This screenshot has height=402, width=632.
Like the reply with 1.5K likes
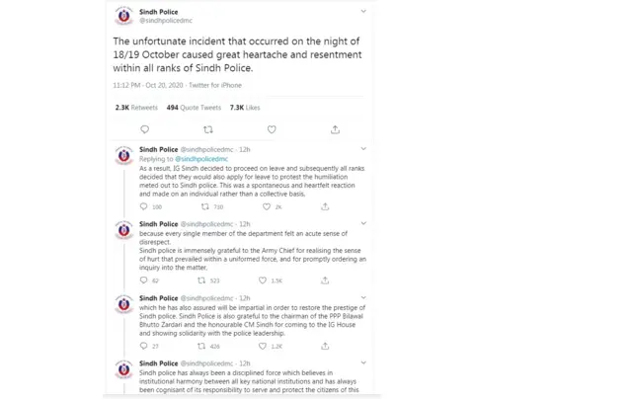point(262,281)
